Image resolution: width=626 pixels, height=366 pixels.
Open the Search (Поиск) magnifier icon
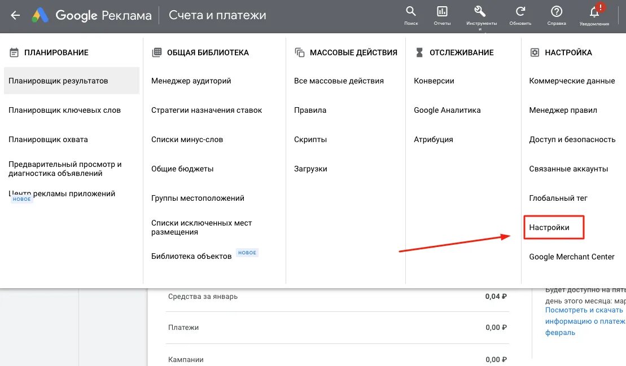[411, 11]
